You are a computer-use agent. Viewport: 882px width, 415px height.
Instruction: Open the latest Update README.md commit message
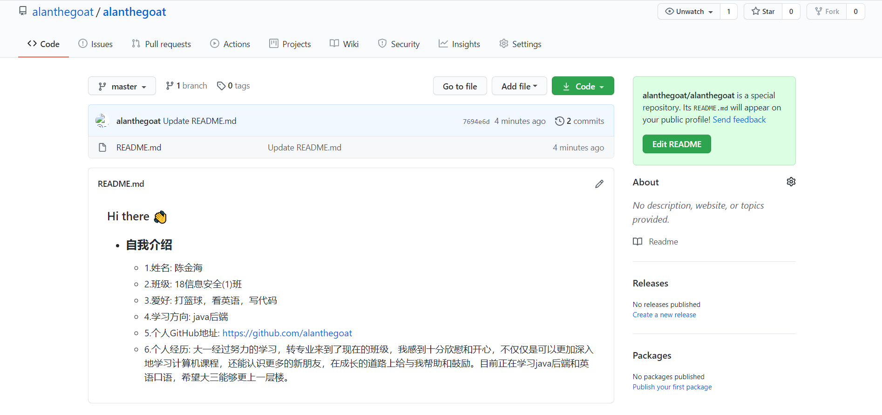(200, 121)
